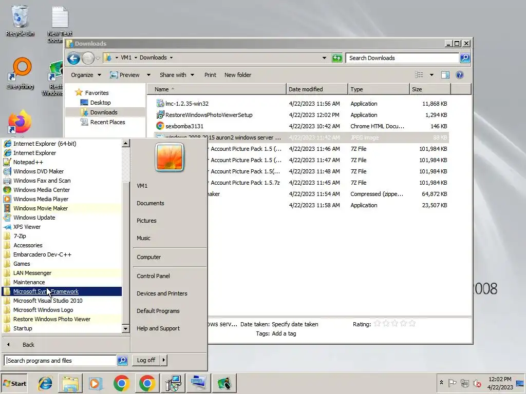Click the refresh button beside the address bar
526x394 pixels.
(337, 58)
